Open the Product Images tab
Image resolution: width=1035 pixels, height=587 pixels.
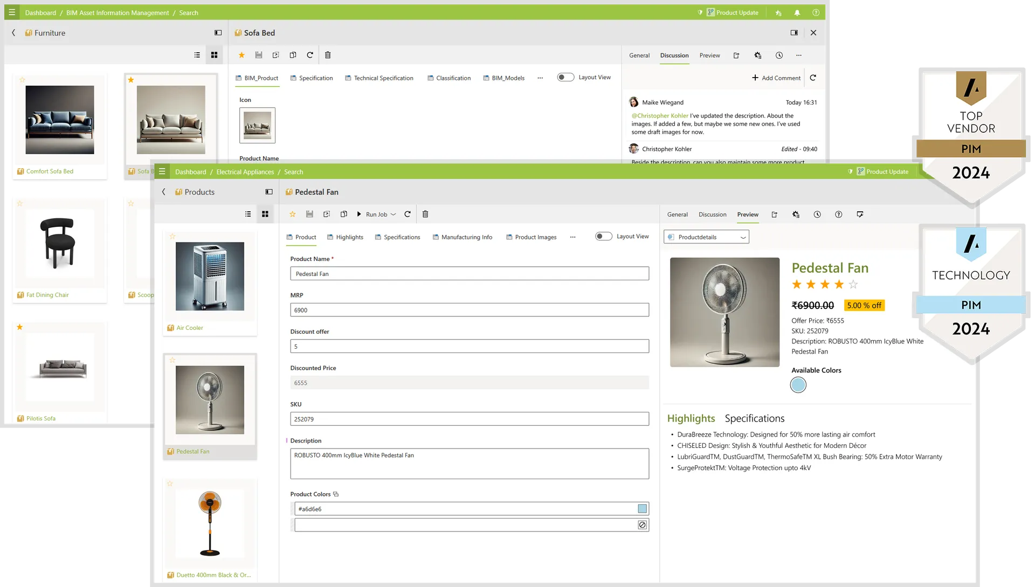pyautogui.click(x=531, y=237)
